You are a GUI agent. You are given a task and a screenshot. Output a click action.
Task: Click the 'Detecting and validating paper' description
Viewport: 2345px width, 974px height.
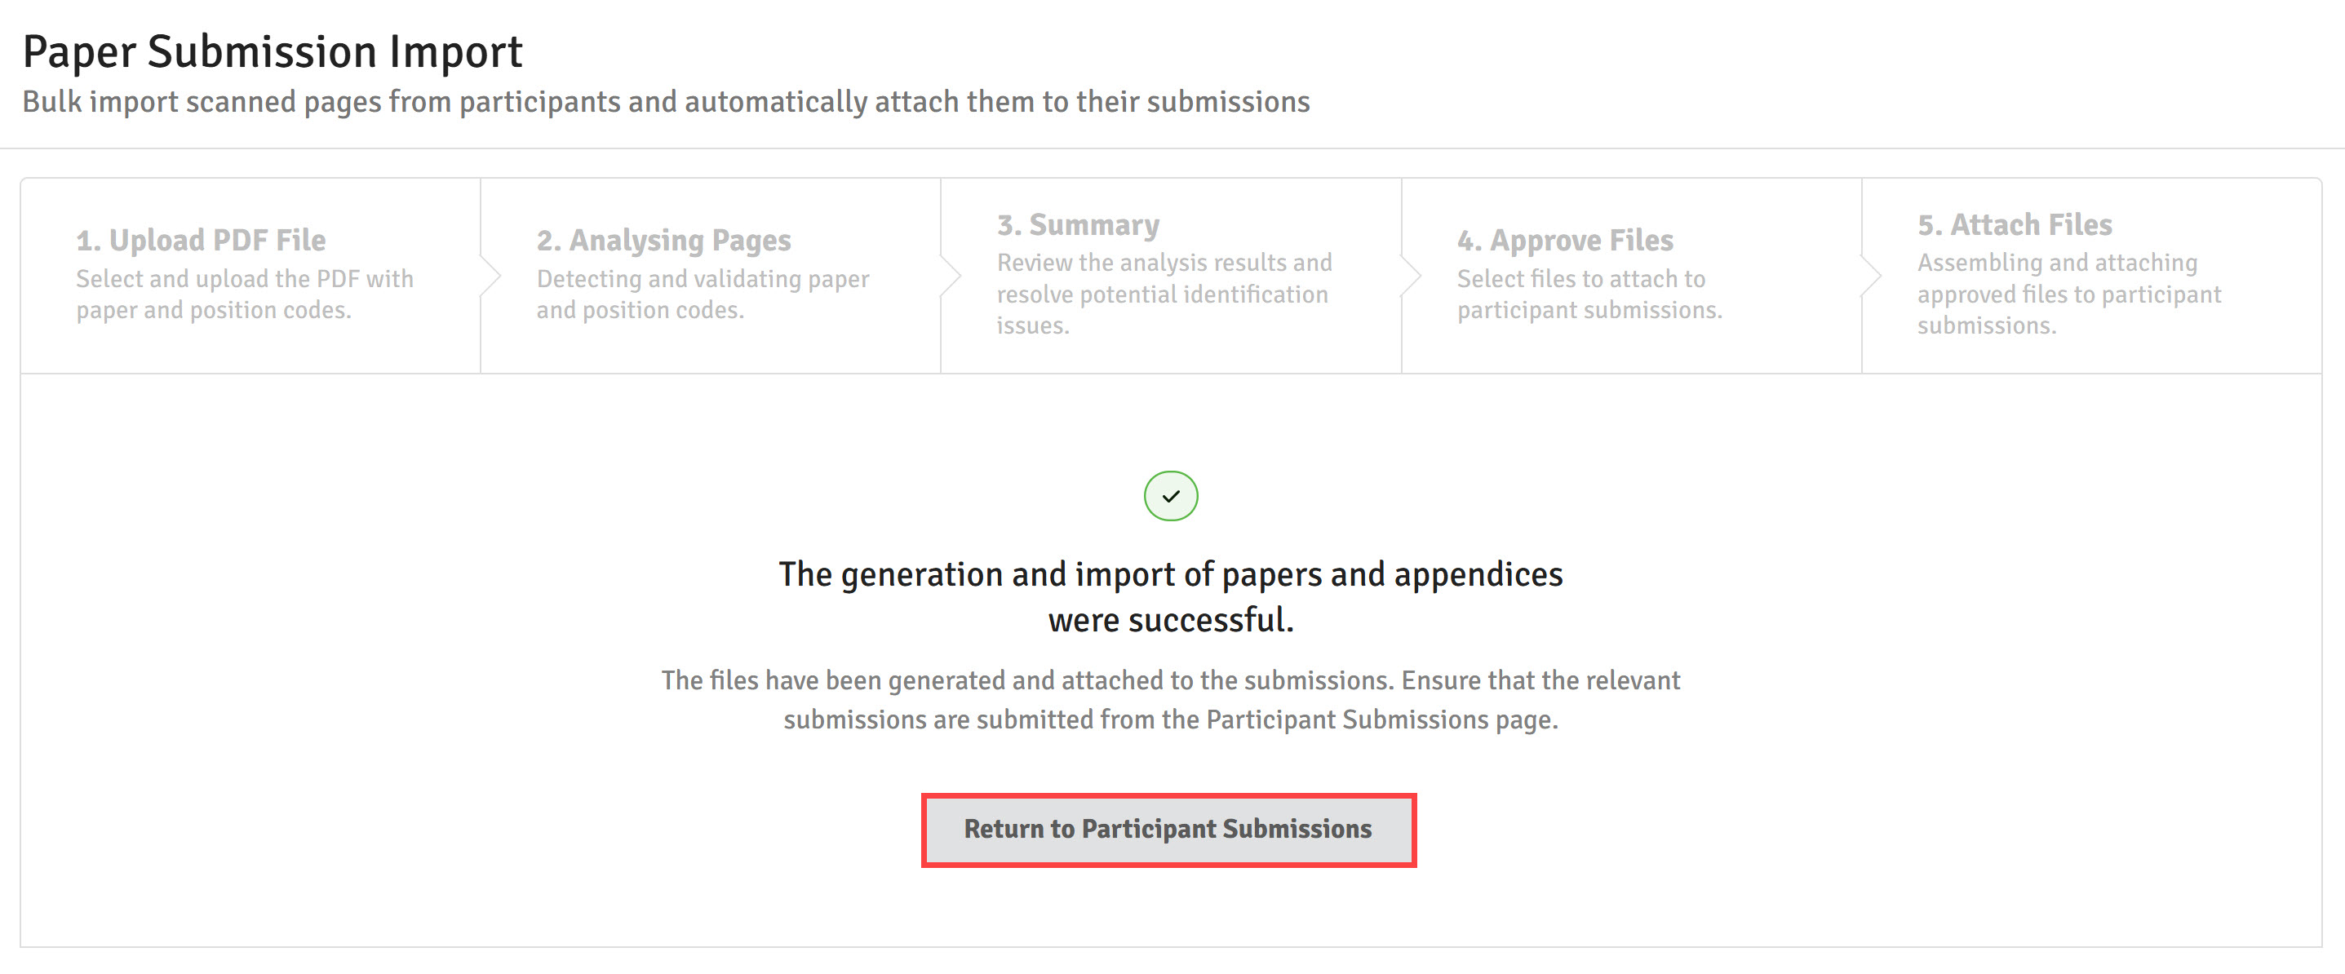(x=703, y=294)
